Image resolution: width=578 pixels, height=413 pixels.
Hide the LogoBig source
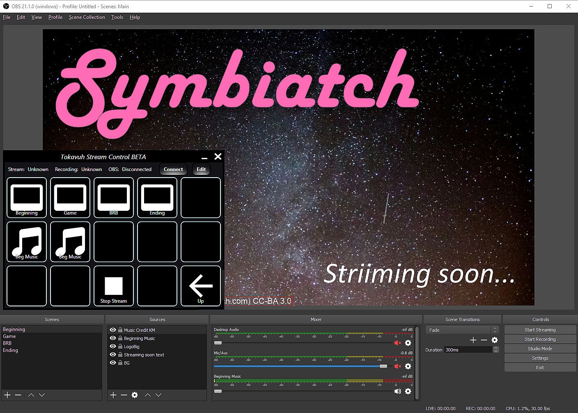pos(113,347)
